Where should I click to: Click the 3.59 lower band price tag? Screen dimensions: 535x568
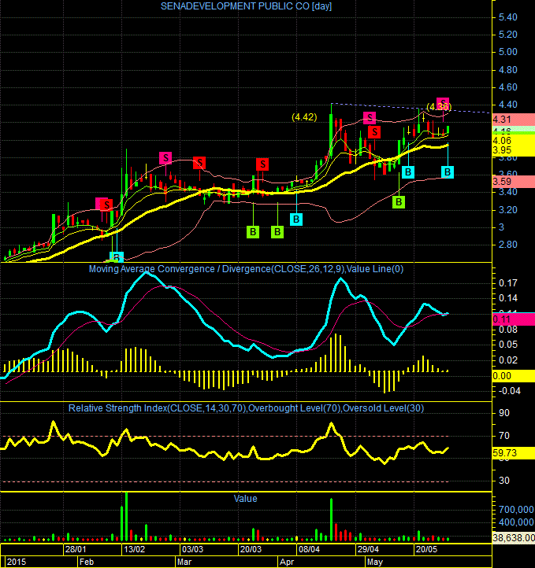513,182
